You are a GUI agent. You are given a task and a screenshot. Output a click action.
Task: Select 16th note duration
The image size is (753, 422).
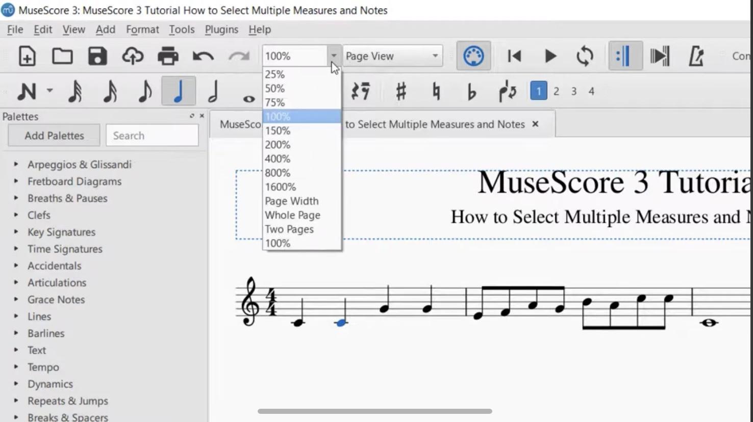click(110, 91)
